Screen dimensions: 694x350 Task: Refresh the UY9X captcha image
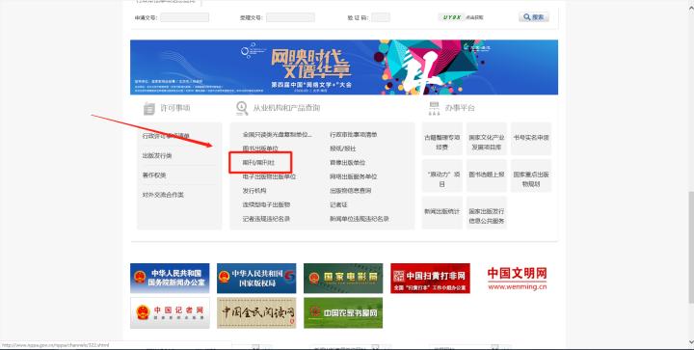(452, 17)
